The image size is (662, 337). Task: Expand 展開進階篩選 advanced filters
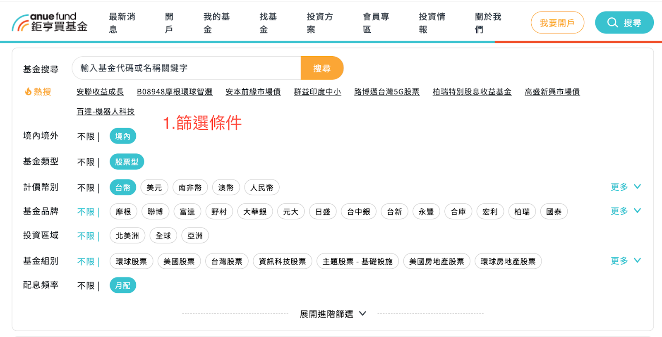pos(333,314)
